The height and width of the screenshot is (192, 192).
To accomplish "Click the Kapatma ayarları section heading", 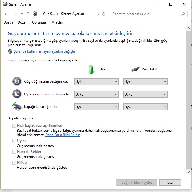I will tap(21, 118).
